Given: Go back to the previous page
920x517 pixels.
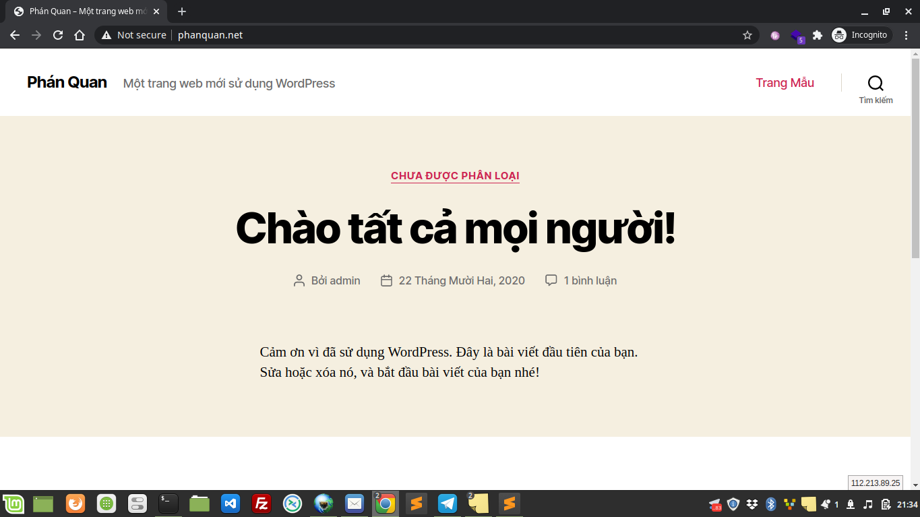Looking at the screenshot, I should (x=15, y=35).
